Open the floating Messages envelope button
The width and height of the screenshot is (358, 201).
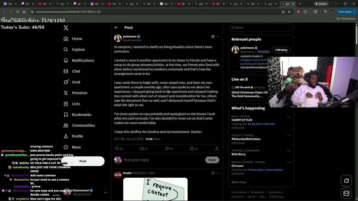tap(347, 193)
